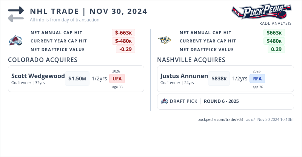Click Nashville's $663K net annual cap hit
302x157 pixels.
pyautogui.click(x=274, y=33)
